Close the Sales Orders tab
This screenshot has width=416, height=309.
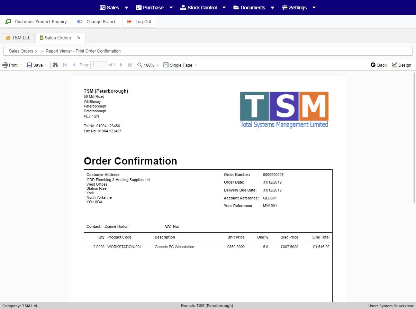point(79,38)
